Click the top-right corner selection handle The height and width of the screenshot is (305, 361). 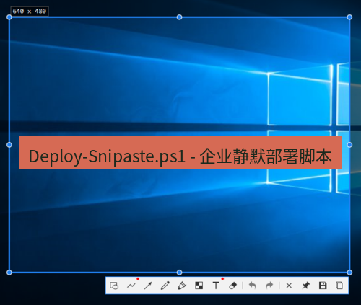(x=349, y=17)
